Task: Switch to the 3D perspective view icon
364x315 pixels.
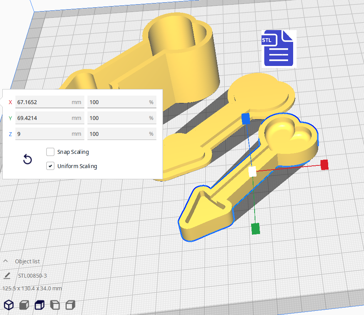Action: [8, 305]
